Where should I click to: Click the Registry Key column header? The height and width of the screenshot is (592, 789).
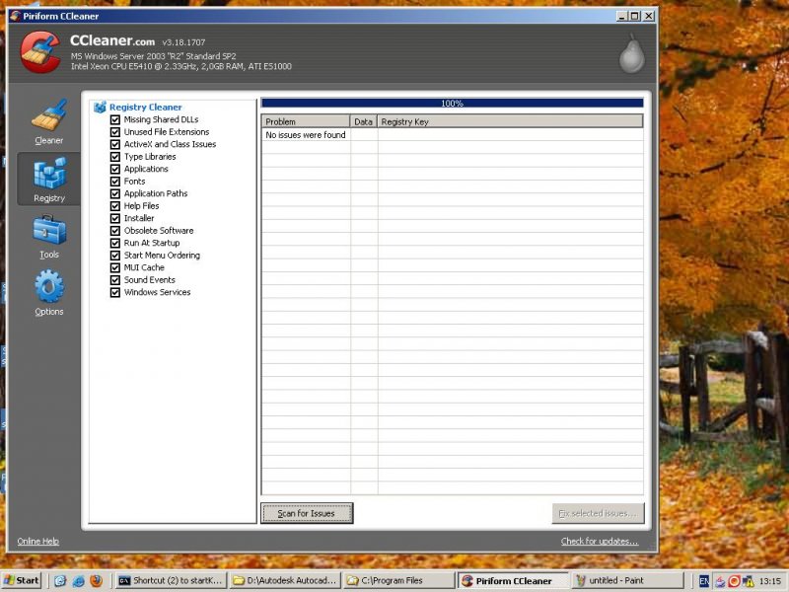pos(510,121)
